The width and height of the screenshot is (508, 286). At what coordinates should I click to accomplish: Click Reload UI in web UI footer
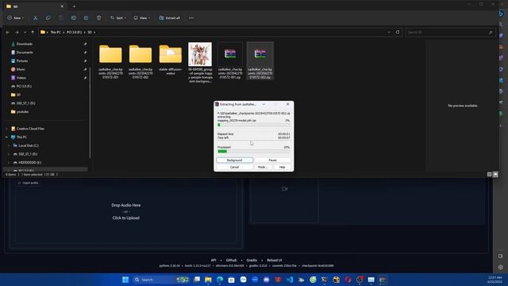[275, 260]
